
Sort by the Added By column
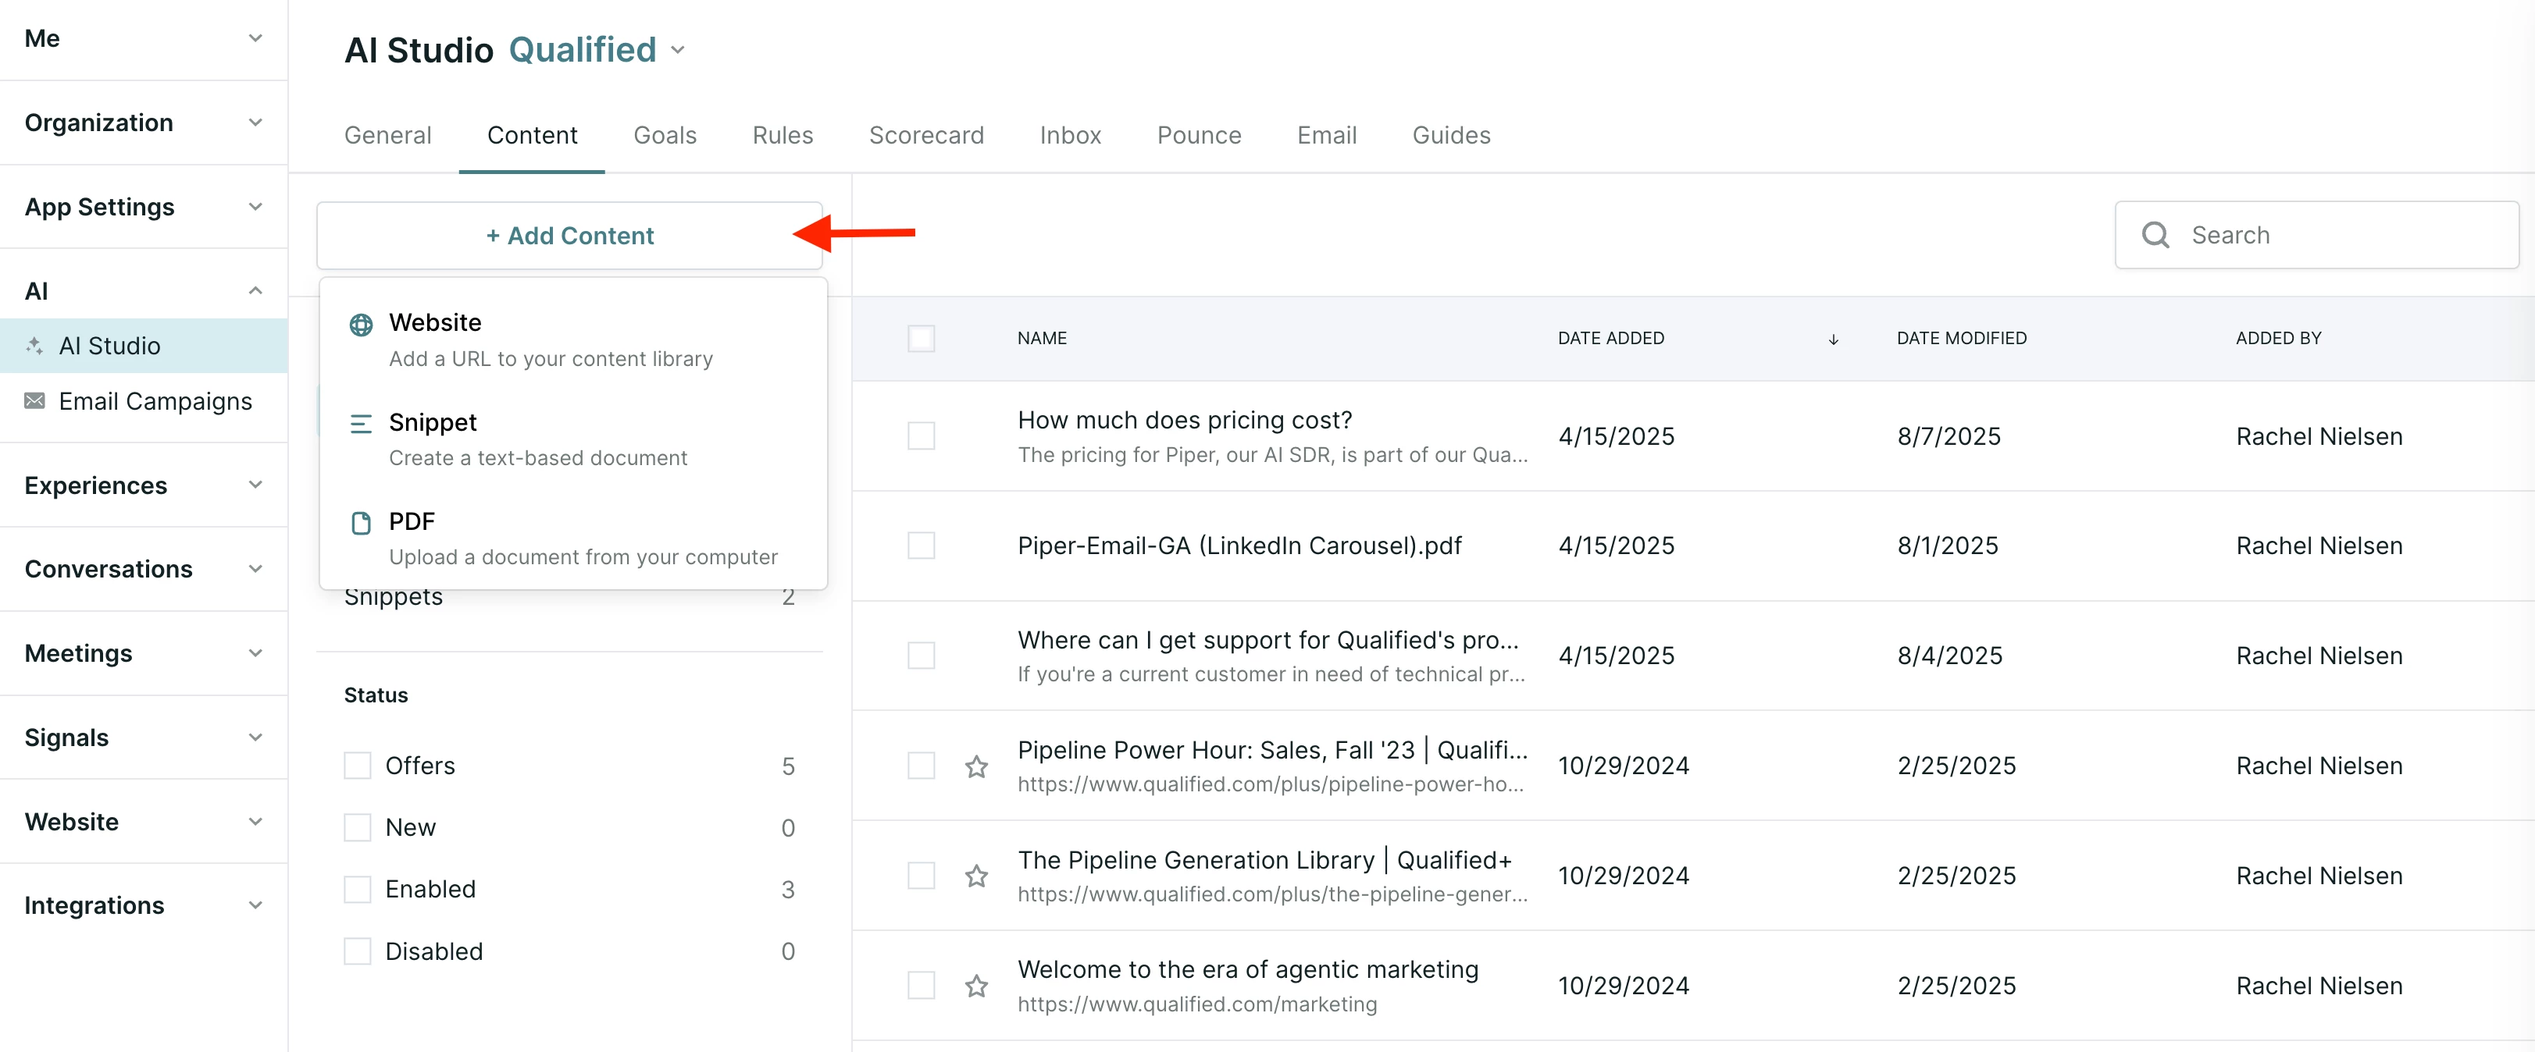click(2278, 338)
